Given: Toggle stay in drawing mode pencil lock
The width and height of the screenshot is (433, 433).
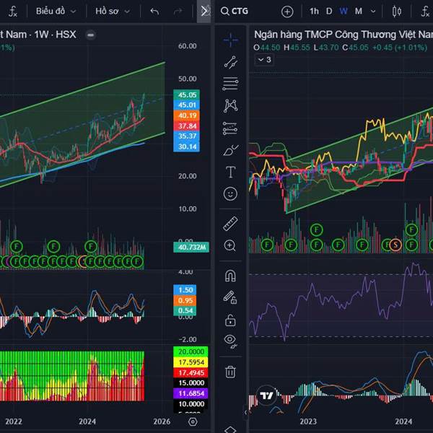Looking at the screenshot, I should coord(230,297).
